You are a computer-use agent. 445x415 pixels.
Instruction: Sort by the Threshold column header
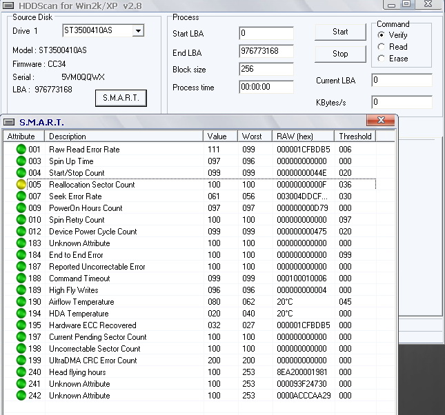pos(355,136)
